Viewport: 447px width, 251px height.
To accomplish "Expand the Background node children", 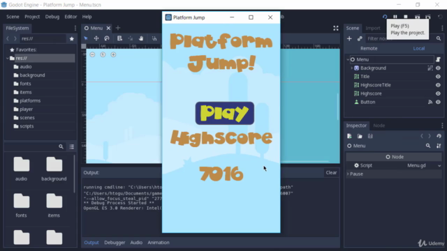I will click(351, 68).
